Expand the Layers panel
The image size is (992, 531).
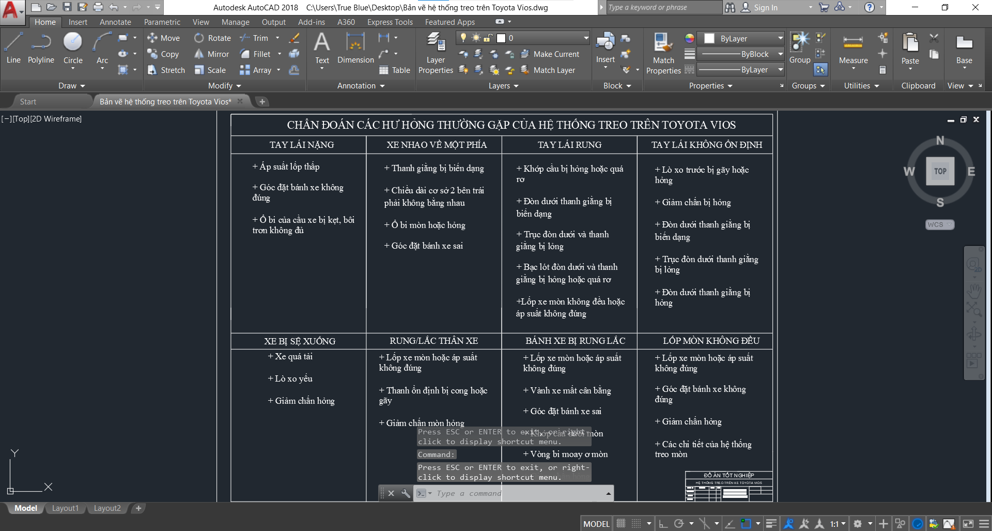[504, 86]
